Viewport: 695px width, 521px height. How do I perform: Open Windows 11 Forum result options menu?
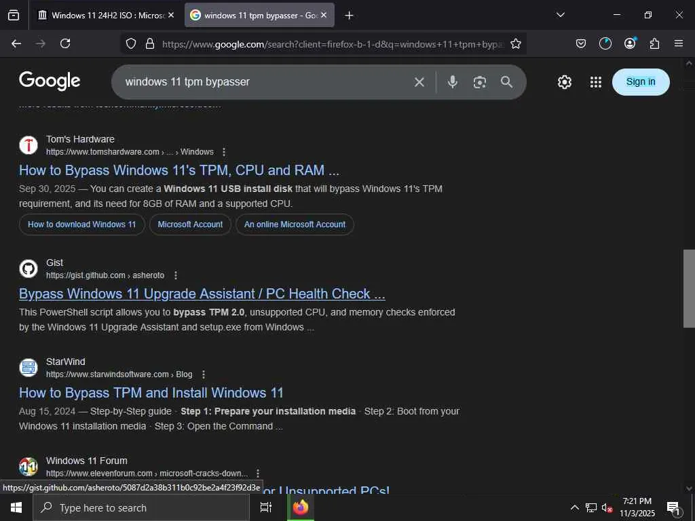(258, 473)
